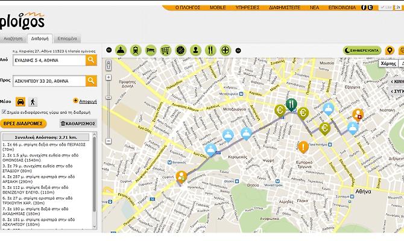Switch map type to Χάρτης
The height and width of the screenshot is (241, 404).
[x=388, y=64]
